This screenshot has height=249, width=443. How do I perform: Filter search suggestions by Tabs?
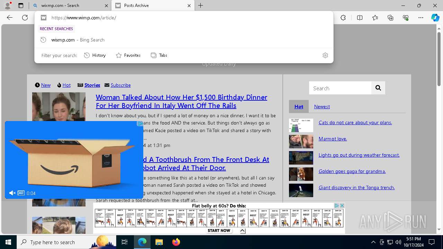coord(159,55)
